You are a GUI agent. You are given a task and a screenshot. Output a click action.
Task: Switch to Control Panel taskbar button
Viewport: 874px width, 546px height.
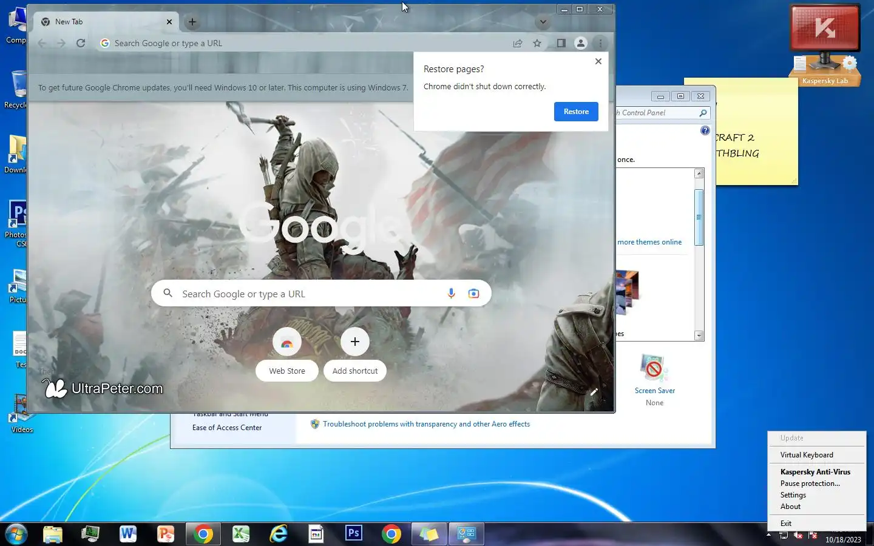click(x=467, y=534)
